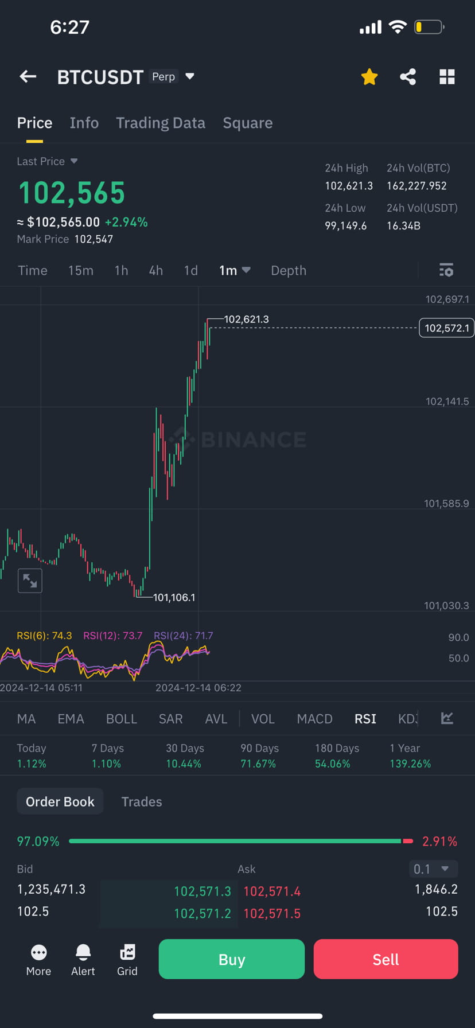Tap the Mark Price 102,547 value
Image resolution: width=475 pixels, height=1028 pixels.
point(94,239)
